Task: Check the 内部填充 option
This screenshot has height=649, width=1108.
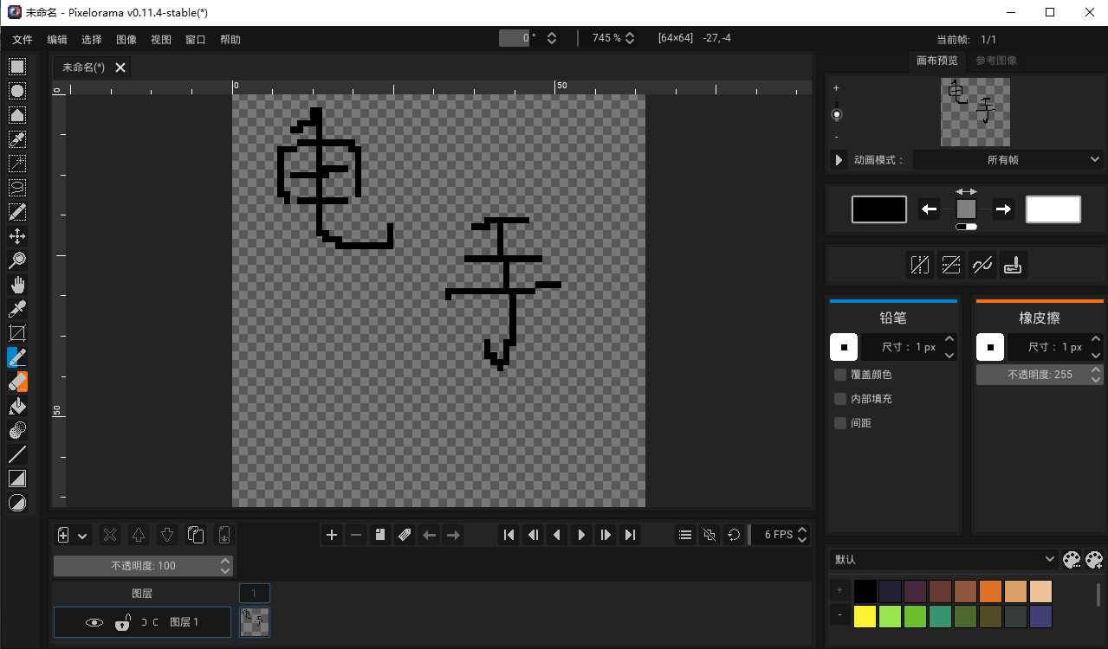Action: [x=840, y=399]
